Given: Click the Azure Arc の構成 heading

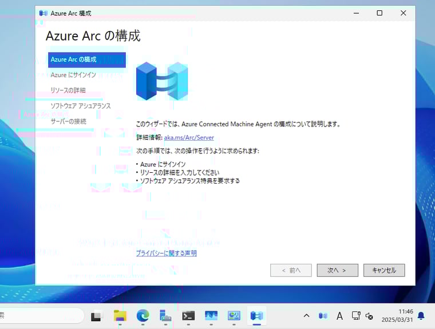Looking at the screenshot, I should tap(93, 36).
